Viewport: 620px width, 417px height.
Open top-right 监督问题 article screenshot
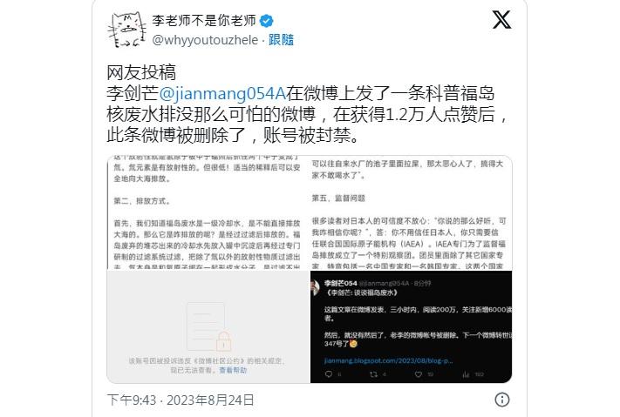coord(412,212)
